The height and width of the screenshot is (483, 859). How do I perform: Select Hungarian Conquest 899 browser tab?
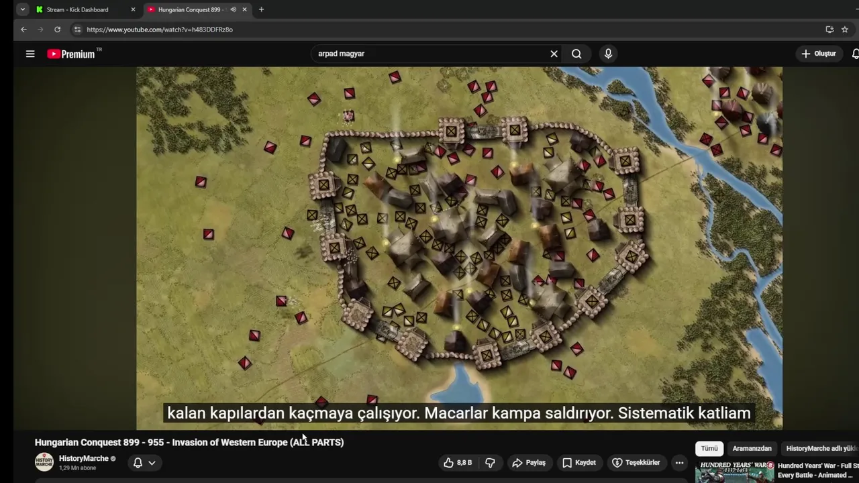191,9
